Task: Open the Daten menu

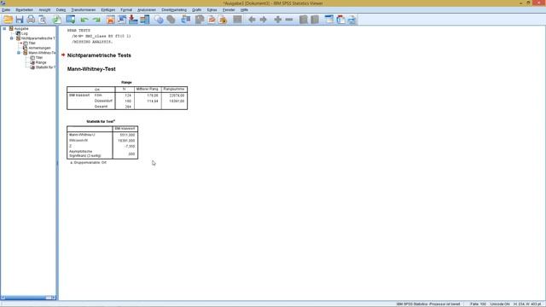Action: click(x=61, y=9)
